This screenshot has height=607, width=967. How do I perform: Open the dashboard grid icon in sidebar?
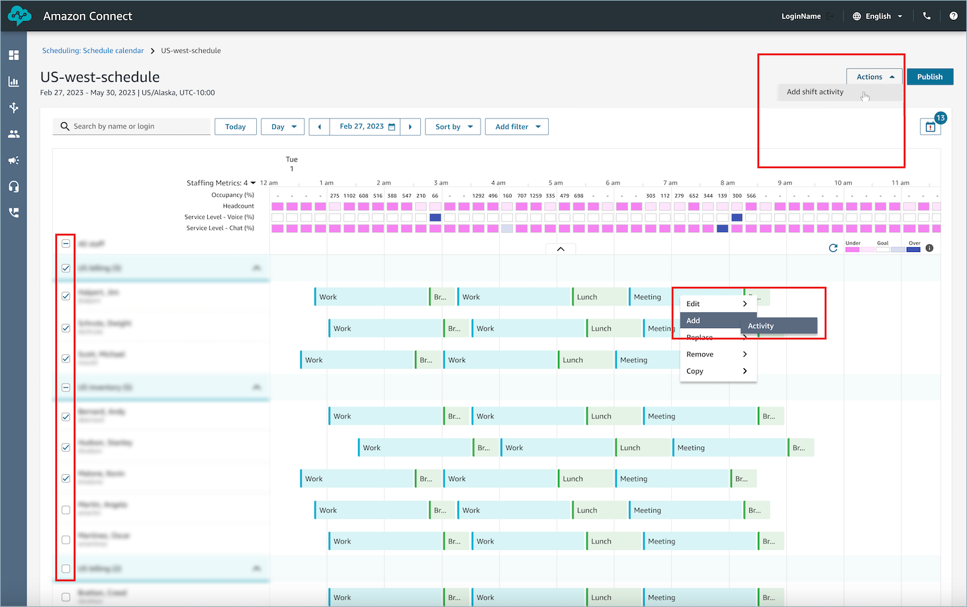coord(13,56)
